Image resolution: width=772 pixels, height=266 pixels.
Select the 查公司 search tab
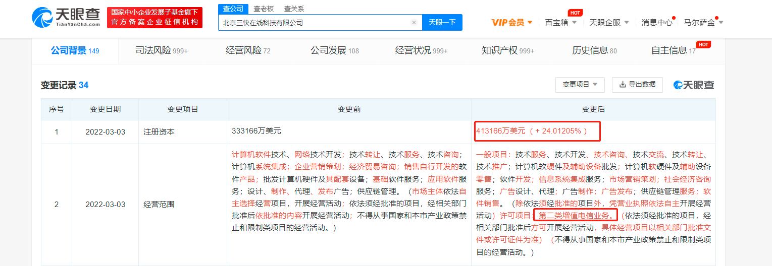click(233, 9)
